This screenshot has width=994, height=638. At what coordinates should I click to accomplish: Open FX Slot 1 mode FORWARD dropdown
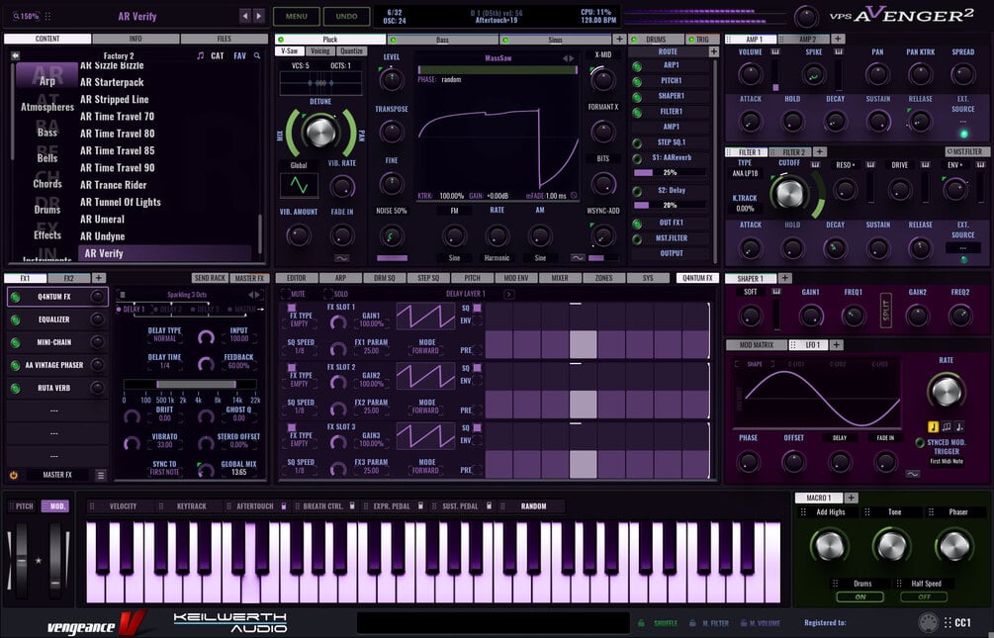(426, 351)
